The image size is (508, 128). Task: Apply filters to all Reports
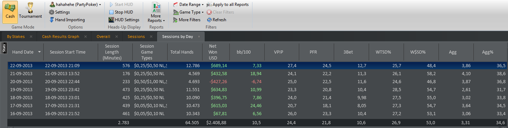(228, 5)
